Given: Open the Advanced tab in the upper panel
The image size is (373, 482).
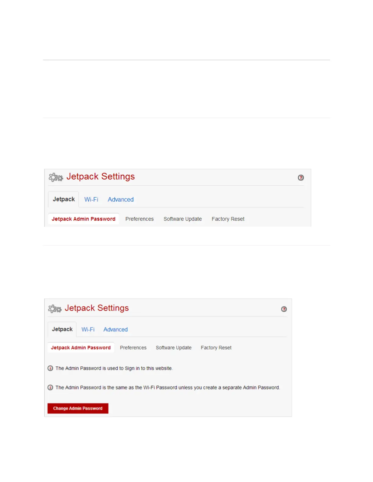Looking at the screenshot, I should pos(121,200).
